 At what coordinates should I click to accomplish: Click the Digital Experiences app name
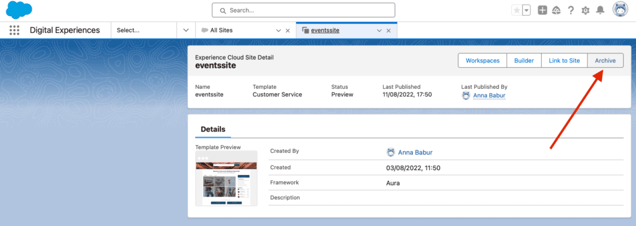65,30
